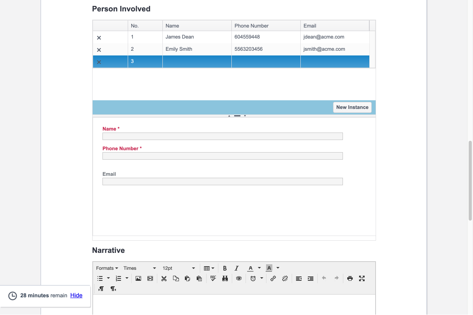Hide the time remaining notice
The width and height of the screenshot is (473, 315).
click(x=76, y=295)
